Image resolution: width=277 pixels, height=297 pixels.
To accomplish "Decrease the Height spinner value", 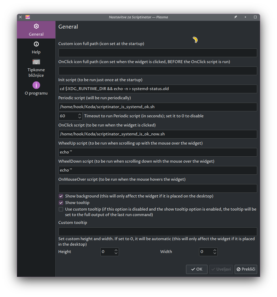I will pos(116,253).
